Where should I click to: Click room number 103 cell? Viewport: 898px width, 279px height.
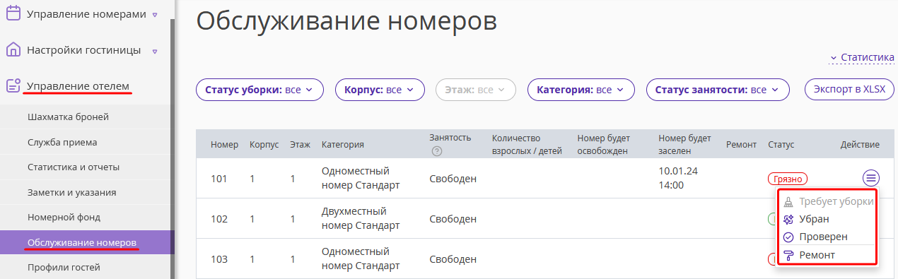219,259
